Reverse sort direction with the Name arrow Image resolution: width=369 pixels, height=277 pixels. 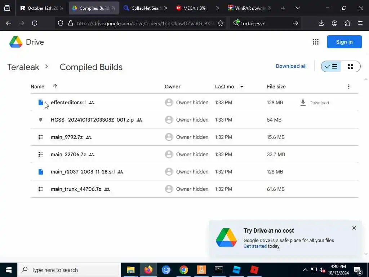click(x=55, y=86)
